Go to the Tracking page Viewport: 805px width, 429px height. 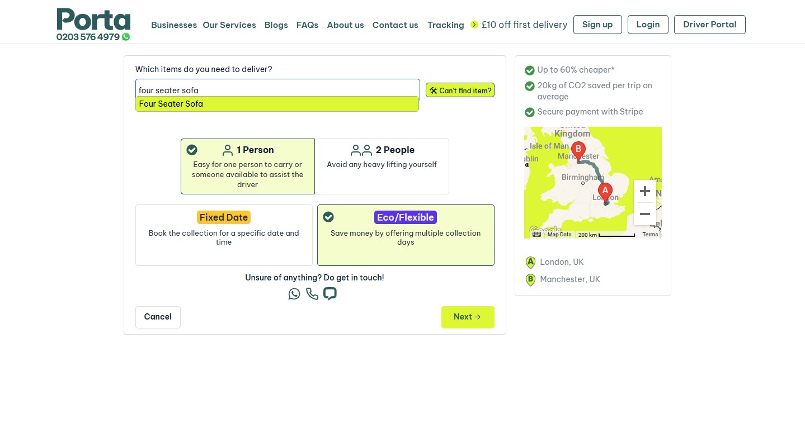[x=446, y=25]
